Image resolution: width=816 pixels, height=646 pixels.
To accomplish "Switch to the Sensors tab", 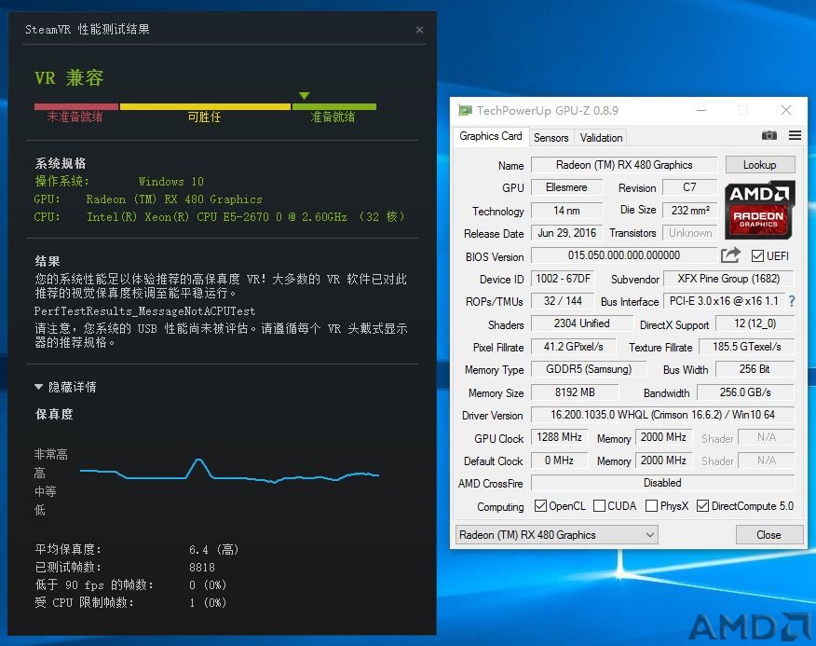I will pos(551,138).
